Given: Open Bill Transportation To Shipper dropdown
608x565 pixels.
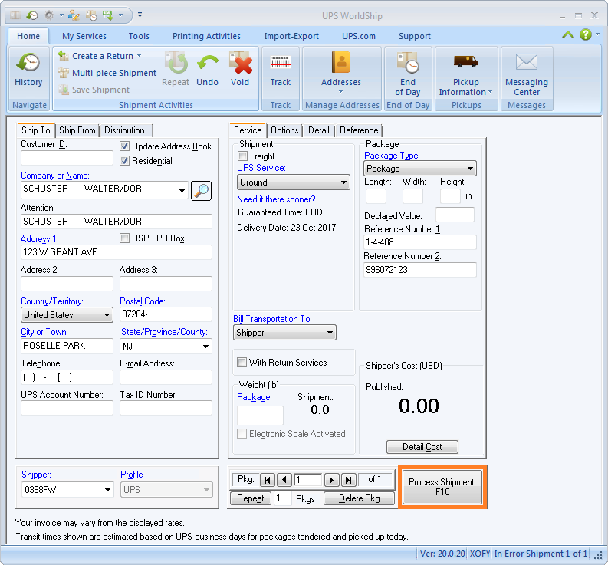Looking at the screenshot, I should point(284,333).
